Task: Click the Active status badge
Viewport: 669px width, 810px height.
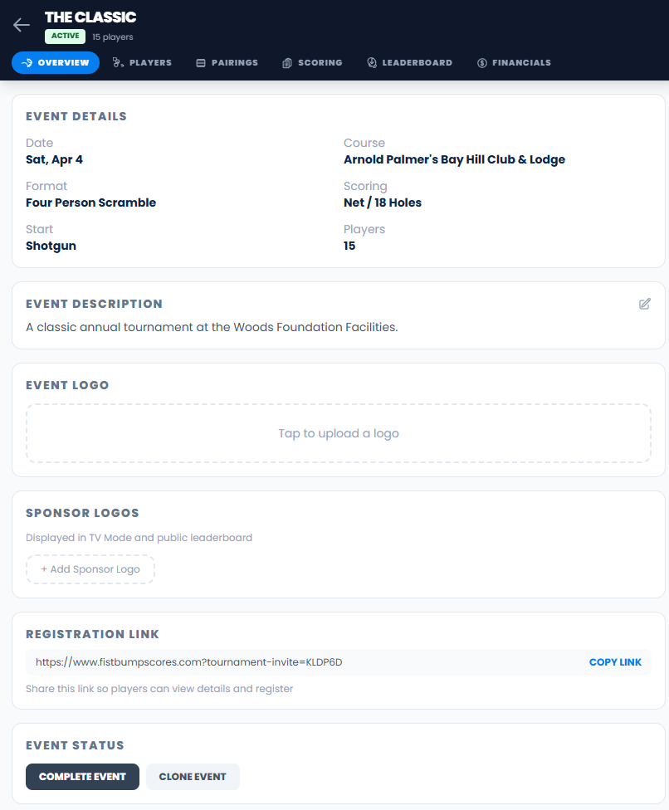Action: click(65, 37)
